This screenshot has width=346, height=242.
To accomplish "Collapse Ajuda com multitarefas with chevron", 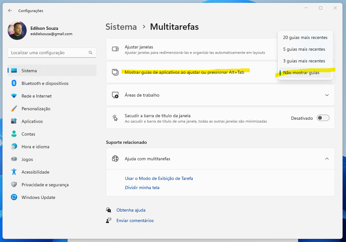I will point(327,159).
